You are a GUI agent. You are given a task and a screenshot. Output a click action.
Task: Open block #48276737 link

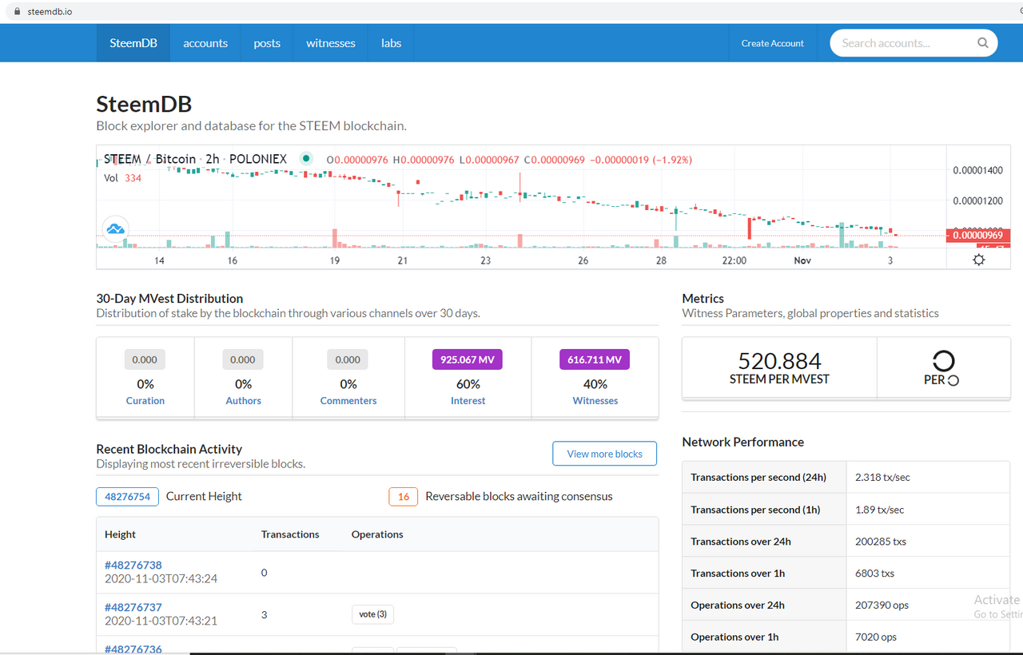133,607
